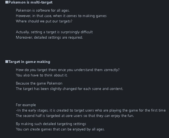169x138 pixels.
Task: Click 'The target has been slightly changed' line
Action: pos(69,89)
